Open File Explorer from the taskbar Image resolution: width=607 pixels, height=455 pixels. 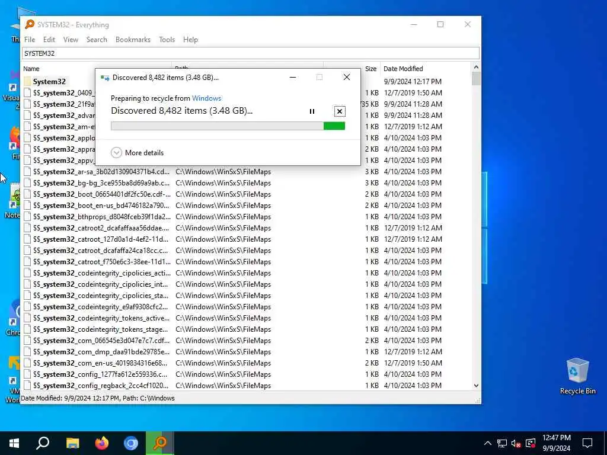(72, 443)
